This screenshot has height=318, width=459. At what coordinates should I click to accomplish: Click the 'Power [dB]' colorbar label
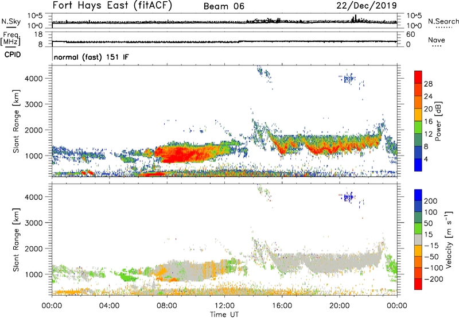(438, 121)
